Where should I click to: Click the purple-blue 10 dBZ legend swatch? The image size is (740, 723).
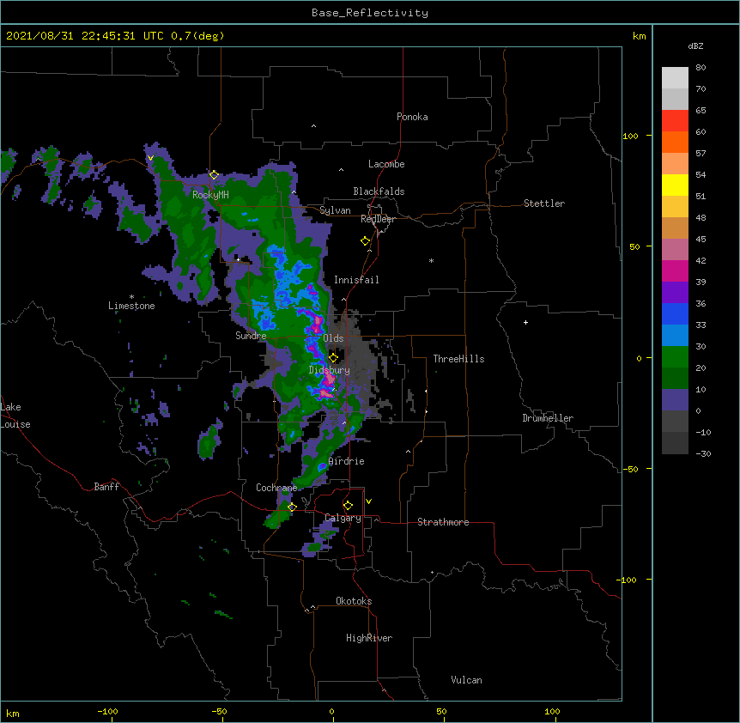click(675, 400)
